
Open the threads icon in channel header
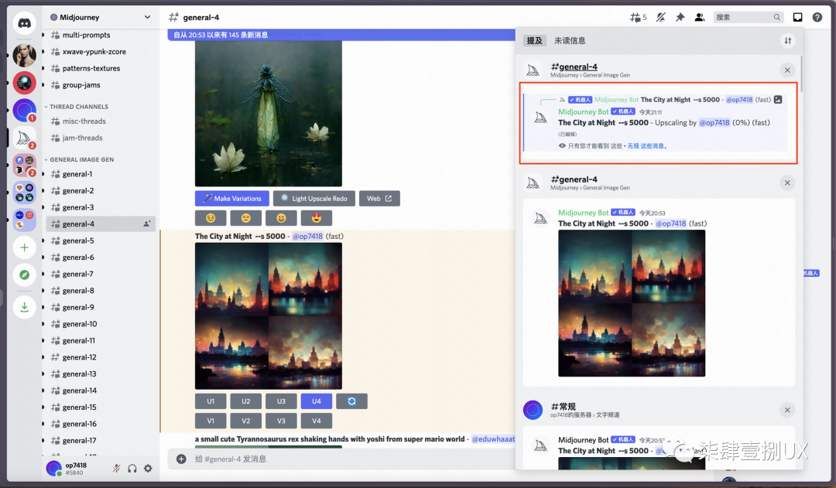638,18
